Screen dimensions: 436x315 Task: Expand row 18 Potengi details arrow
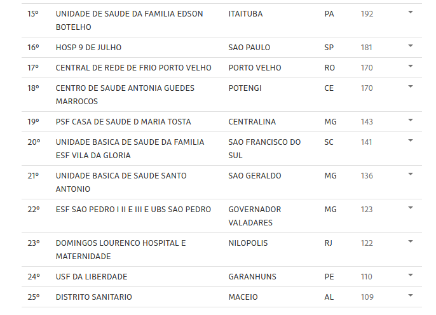[x=410, y=86]
